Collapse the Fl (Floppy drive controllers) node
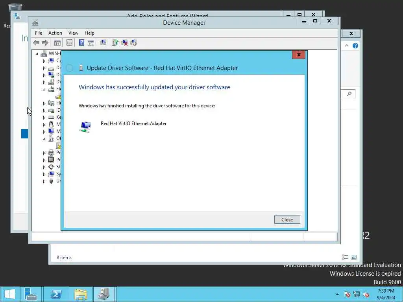The height and width of the screenshot is (302, 403). point(44,89)
